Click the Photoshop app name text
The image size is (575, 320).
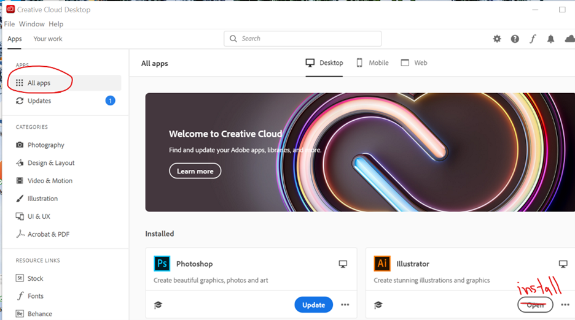pos(194,264)
